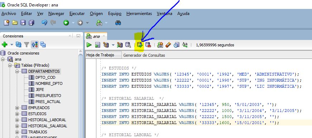The image size is (312, 138).
Task: Switch to Generador de Consultas tab
Action: coord(144,55)
